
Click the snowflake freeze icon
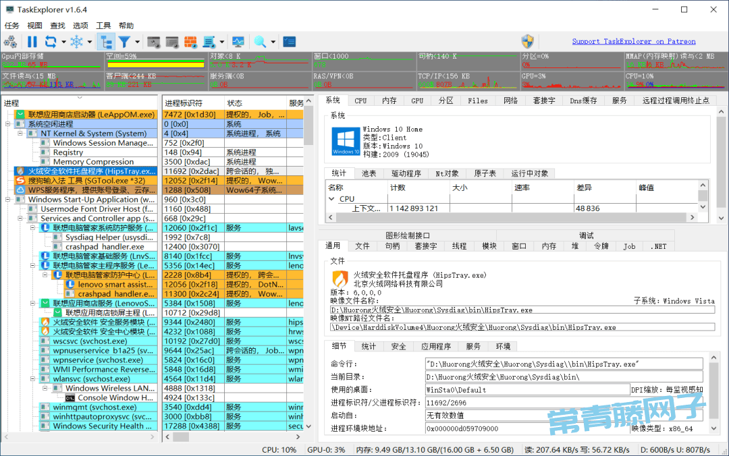tap(76, 42)
